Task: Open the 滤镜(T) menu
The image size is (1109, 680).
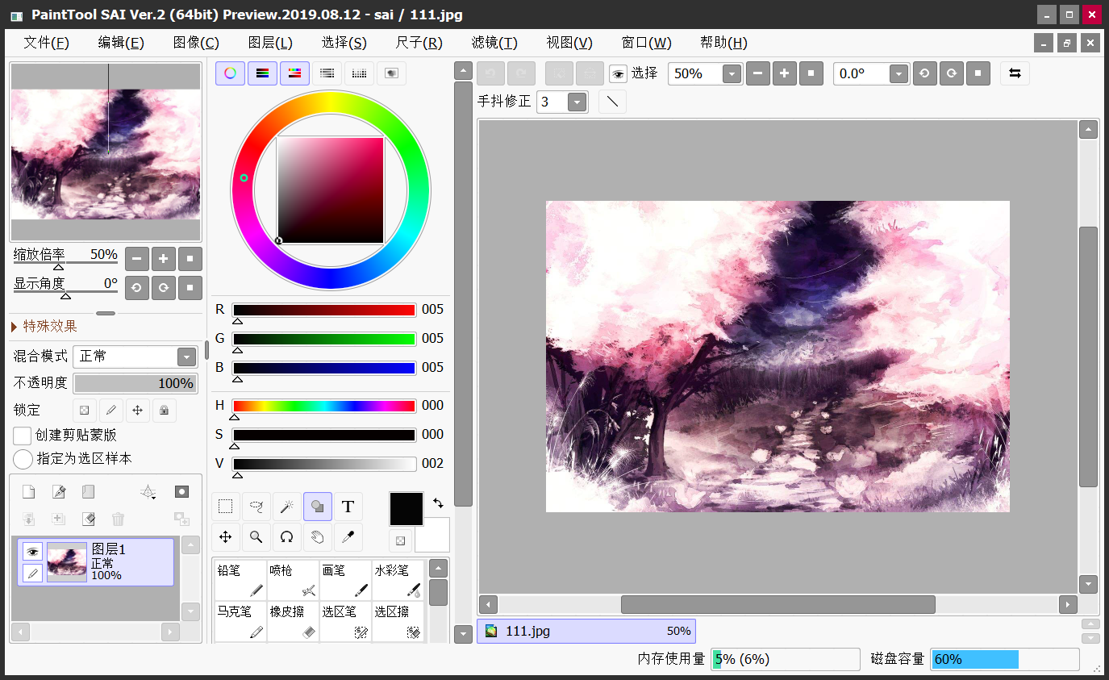Action: click(x=494, y=43)
